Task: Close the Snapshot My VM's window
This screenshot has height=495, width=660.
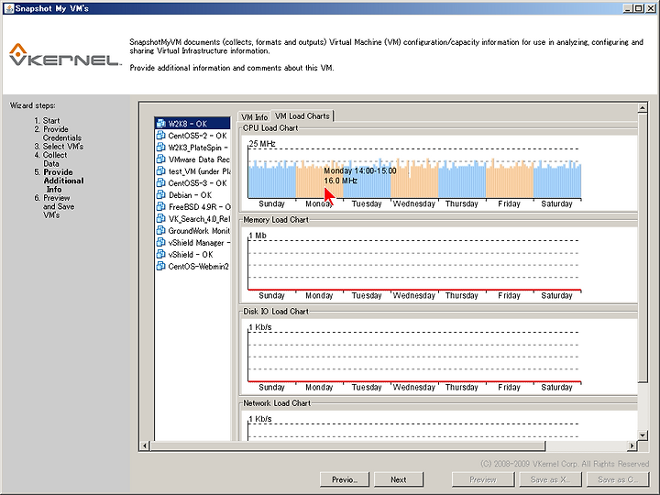Action: [650, 8]
